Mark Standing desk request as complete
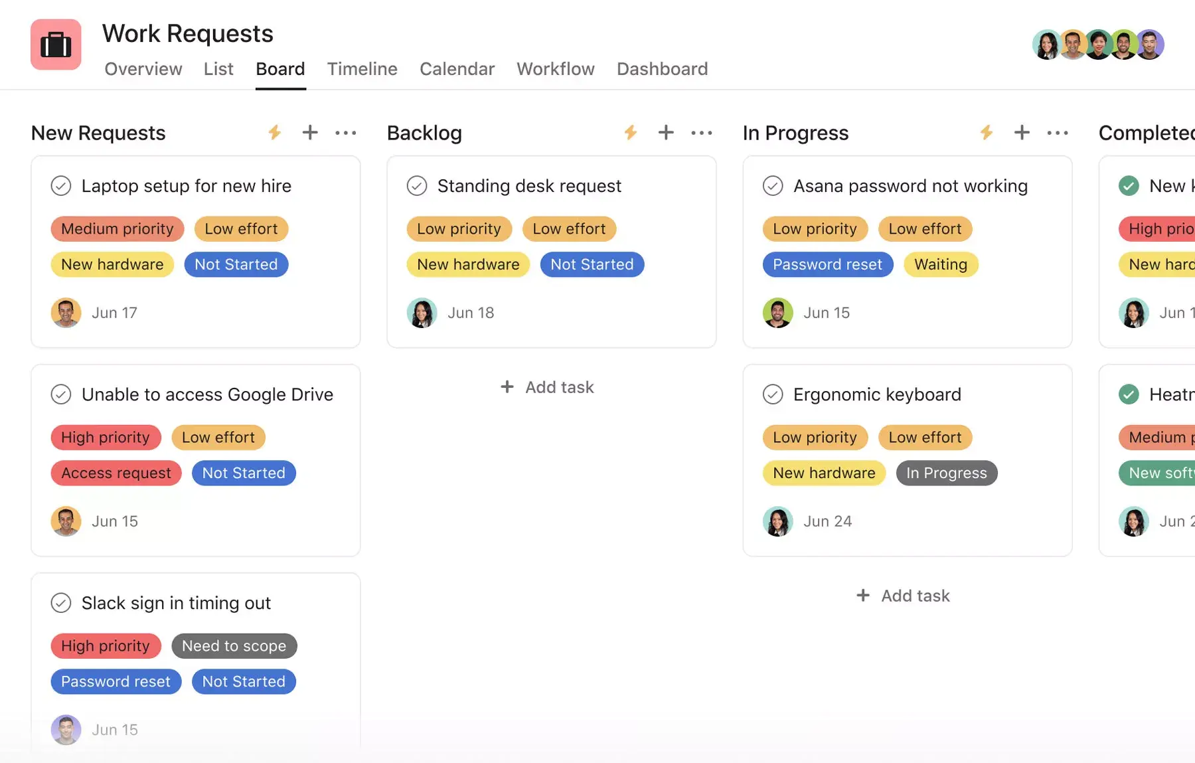Screen dimensions: 1195x763 pos(417,186)
